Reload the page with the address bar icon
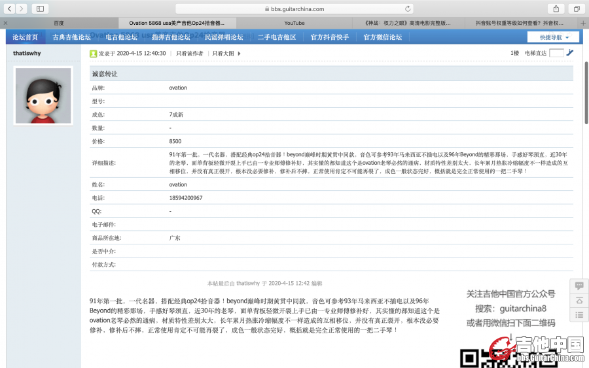The width and height of the screenshot is (589, 368). coord(408,8)
